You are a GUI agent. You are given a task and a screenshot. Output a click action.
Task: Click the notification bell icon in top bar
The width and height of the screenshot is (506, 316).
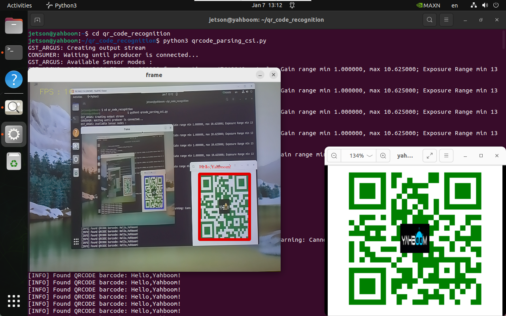pyautogui.click(x=292, y=6)
